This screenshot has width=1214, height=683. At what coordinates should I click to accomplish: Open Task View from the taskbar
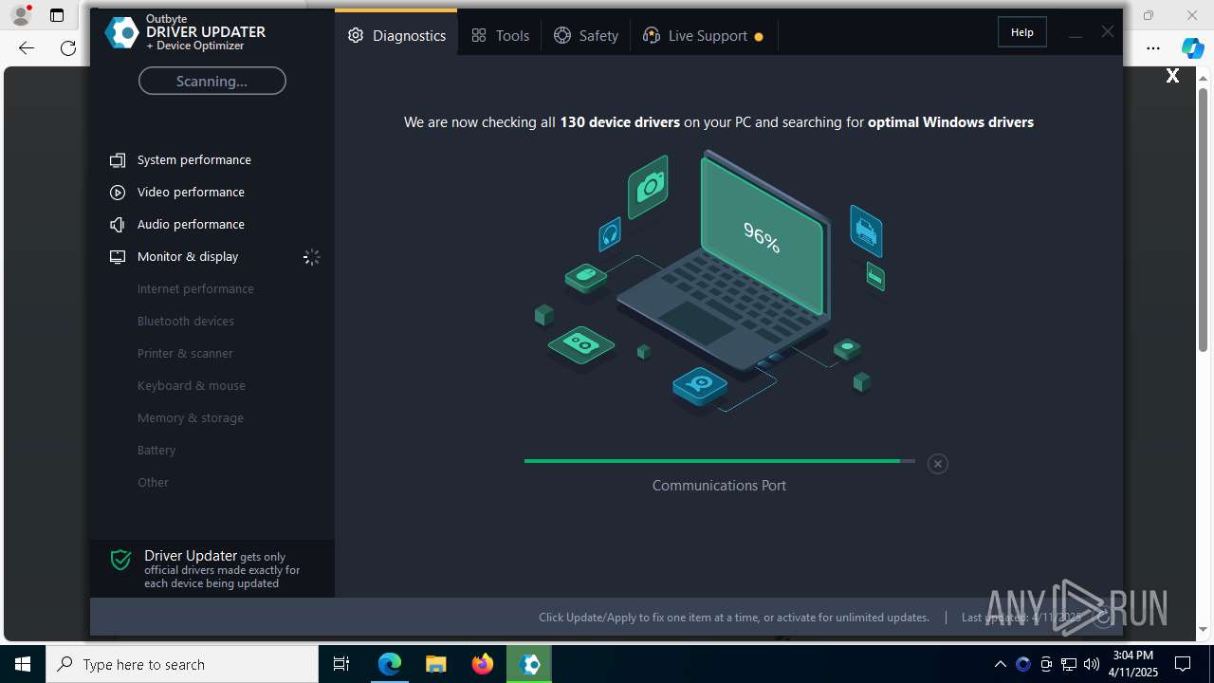[341, 664]
